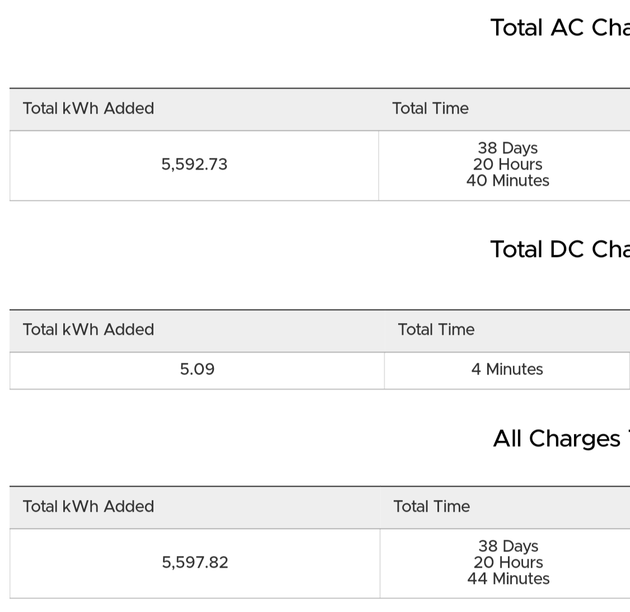
Task: Click the 5.09 kWh value
Action: tap(197, 370)
